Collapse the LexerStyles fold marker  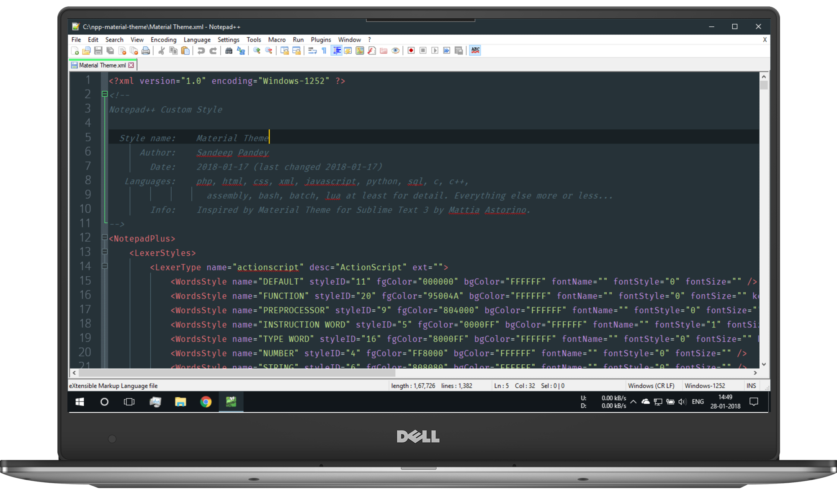105,252
